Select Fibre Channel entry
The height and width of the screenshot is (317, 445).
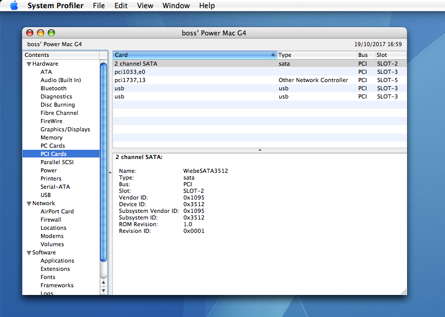click(59, 113)
